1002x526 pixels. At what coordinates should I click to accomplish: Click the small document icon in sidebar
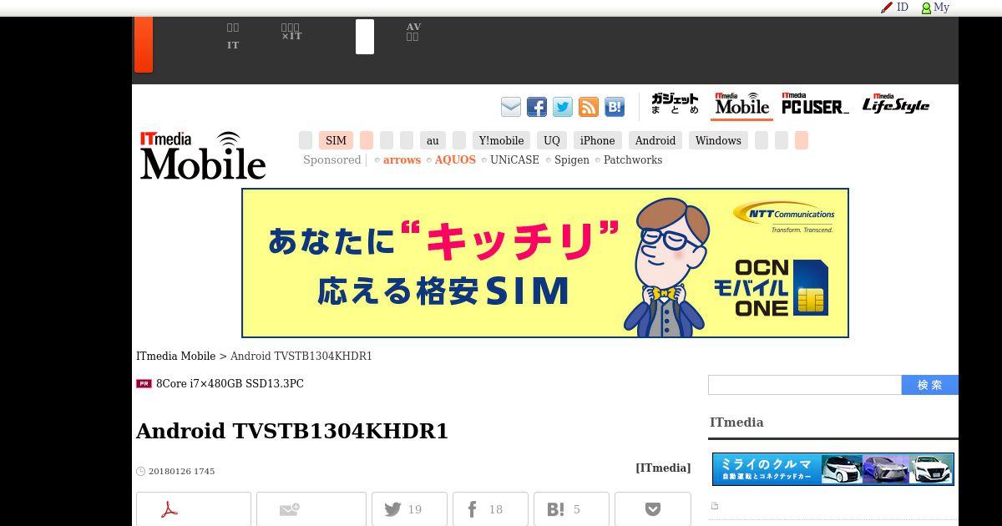[x=715, y=506]
